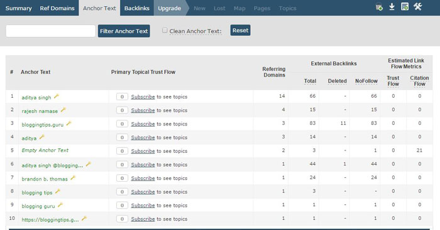Switch to the Backlinks tab

[x=137, y=8]
